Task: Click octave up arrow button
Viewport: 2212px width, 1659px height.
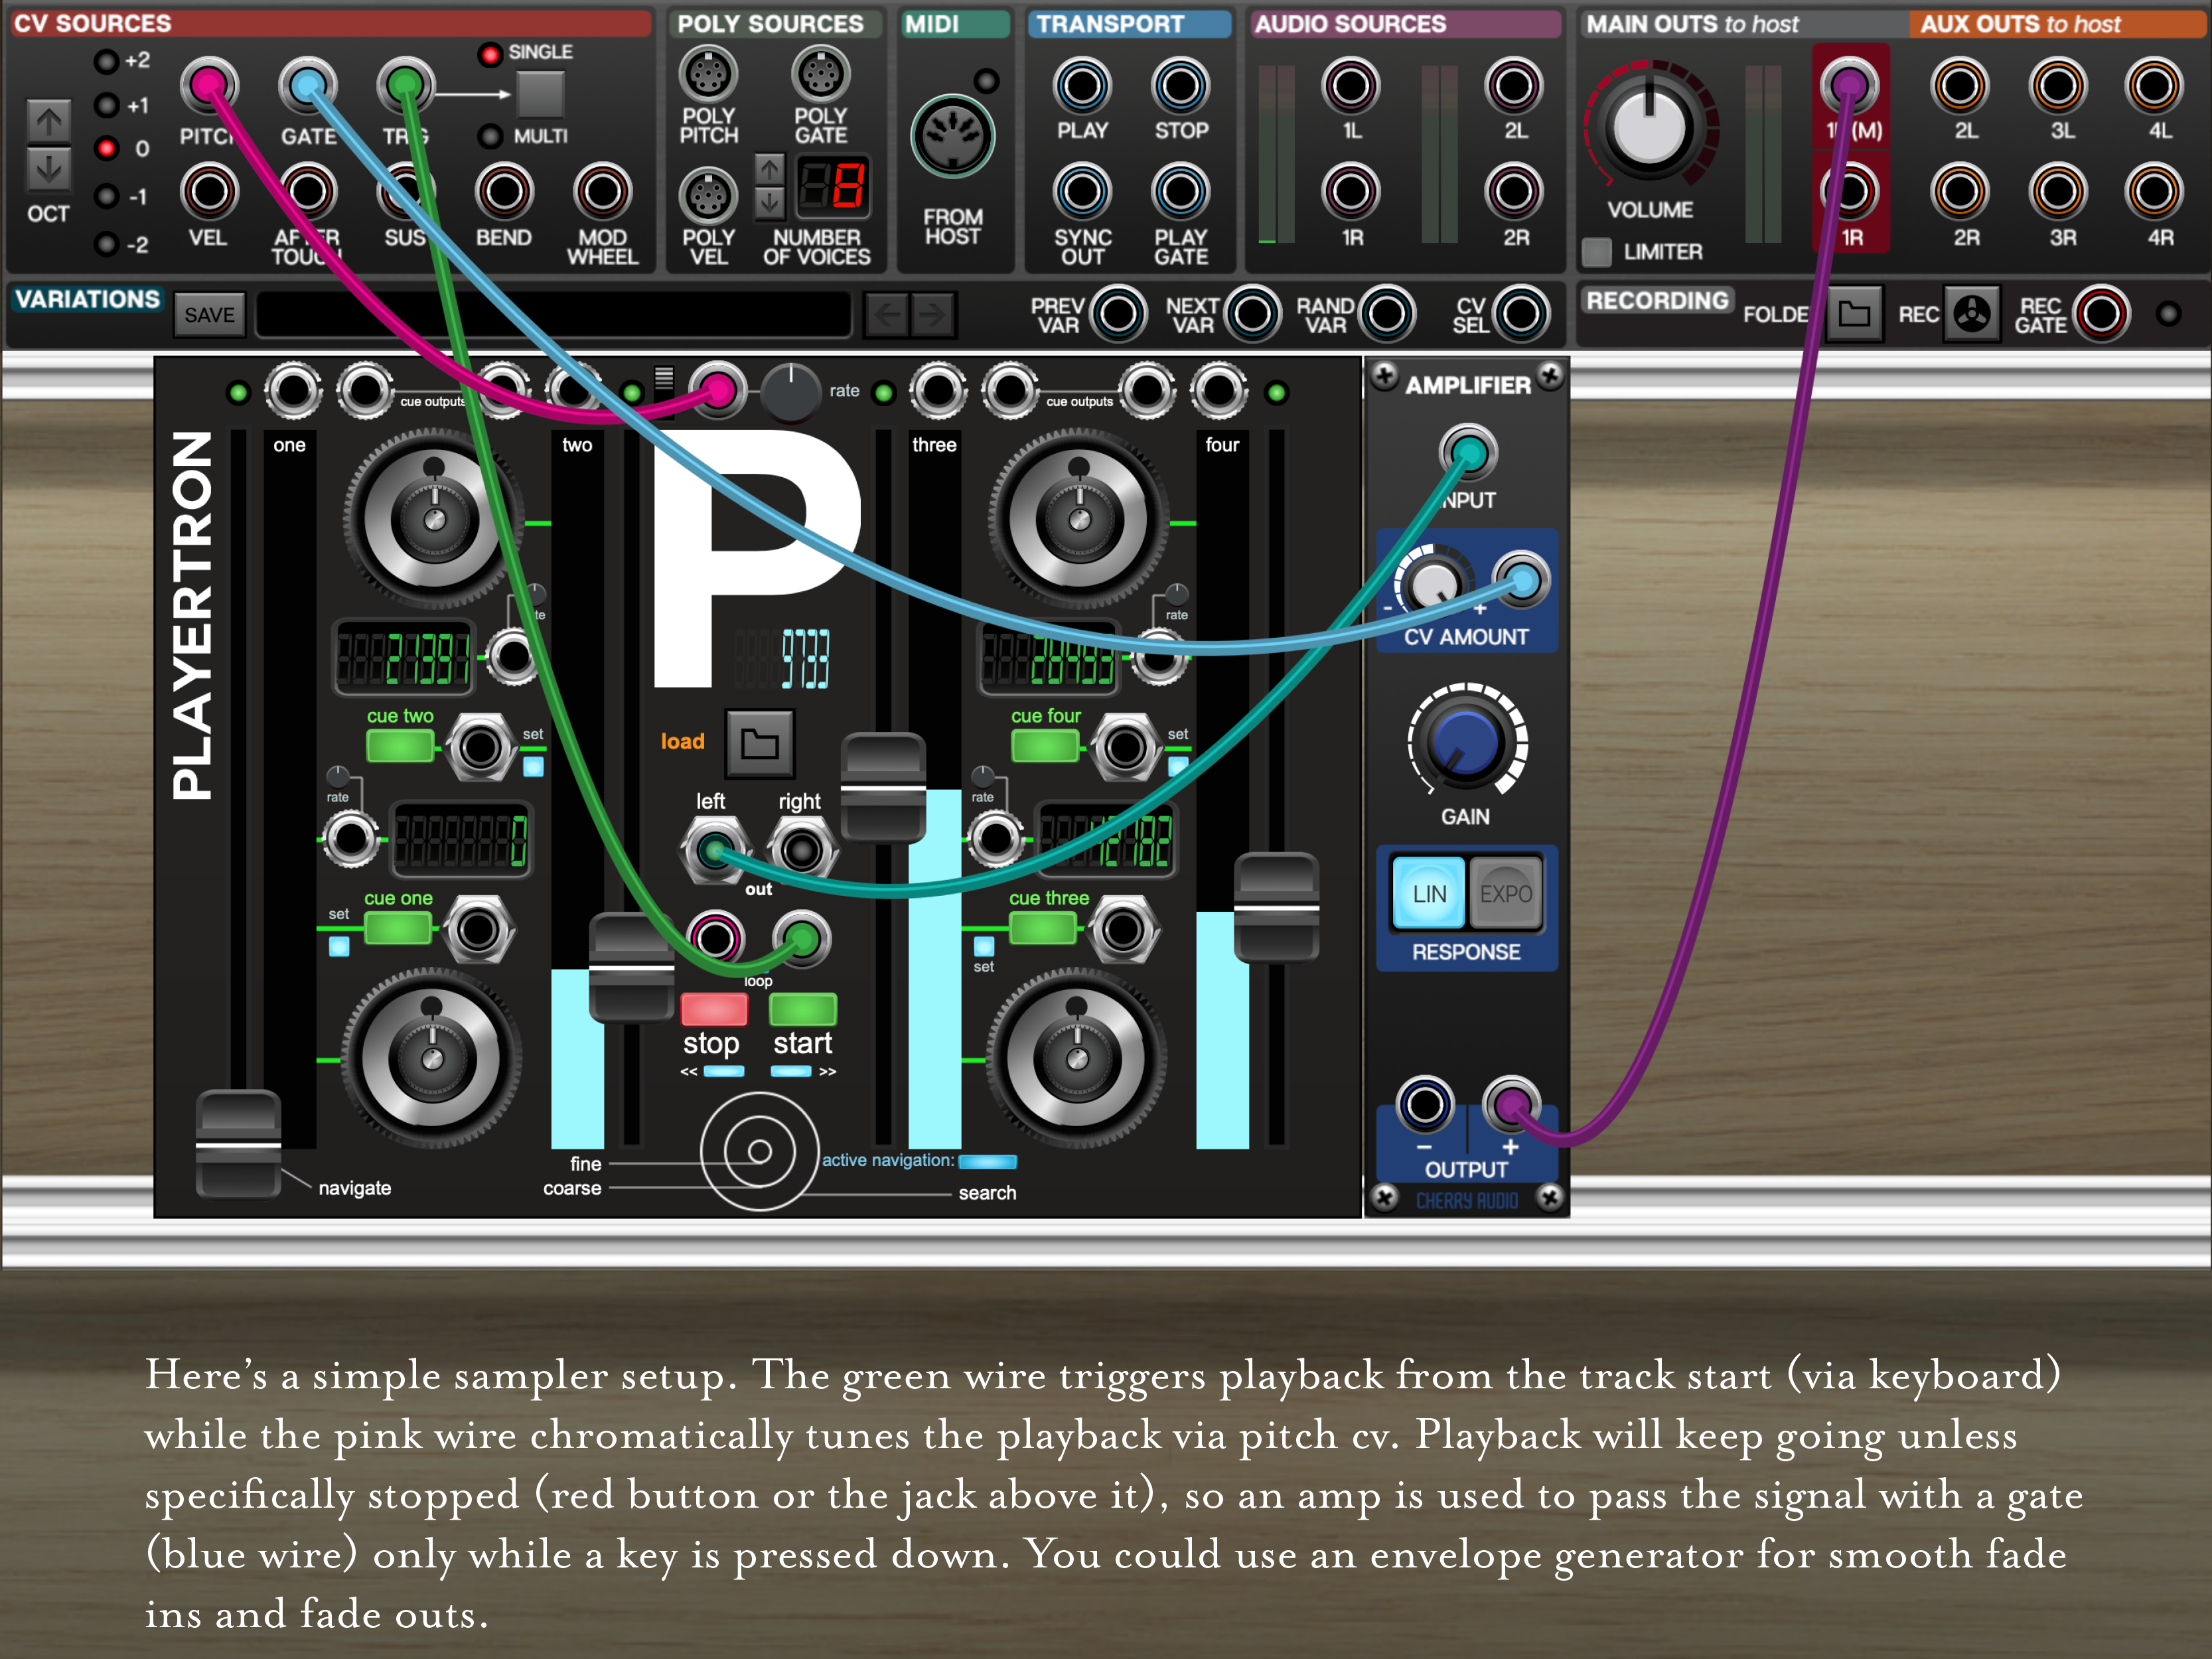Action: point(48,122)
